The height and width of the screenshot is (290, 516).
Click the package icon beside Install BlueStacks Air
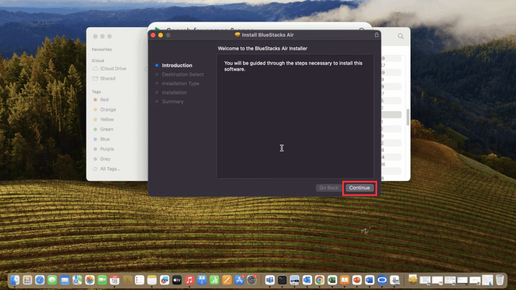tap(237, 35)
